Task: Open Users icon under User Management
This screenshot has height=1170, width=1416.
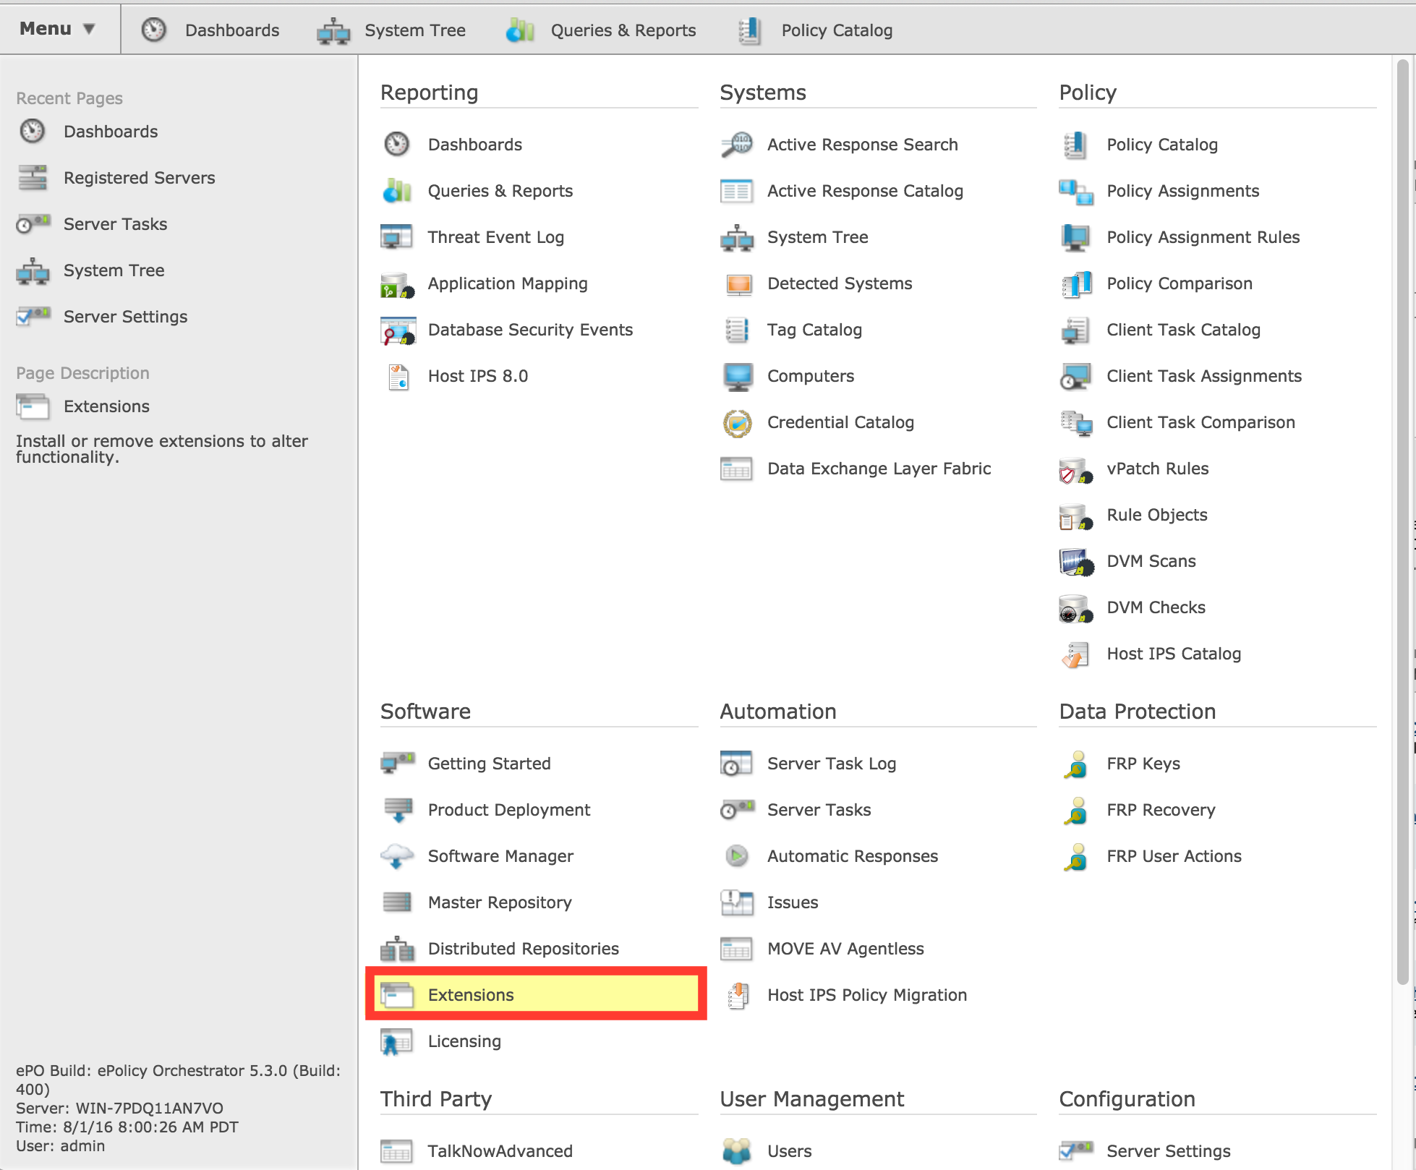Action: [x=737, y=1151]
